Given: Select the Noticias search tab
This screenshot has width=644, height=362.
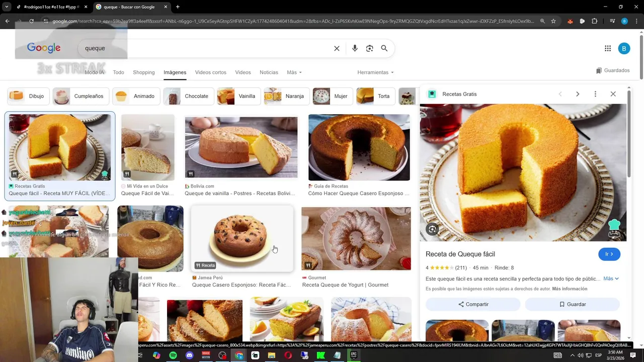Looking at the screenshot, I should click(269, 72).
